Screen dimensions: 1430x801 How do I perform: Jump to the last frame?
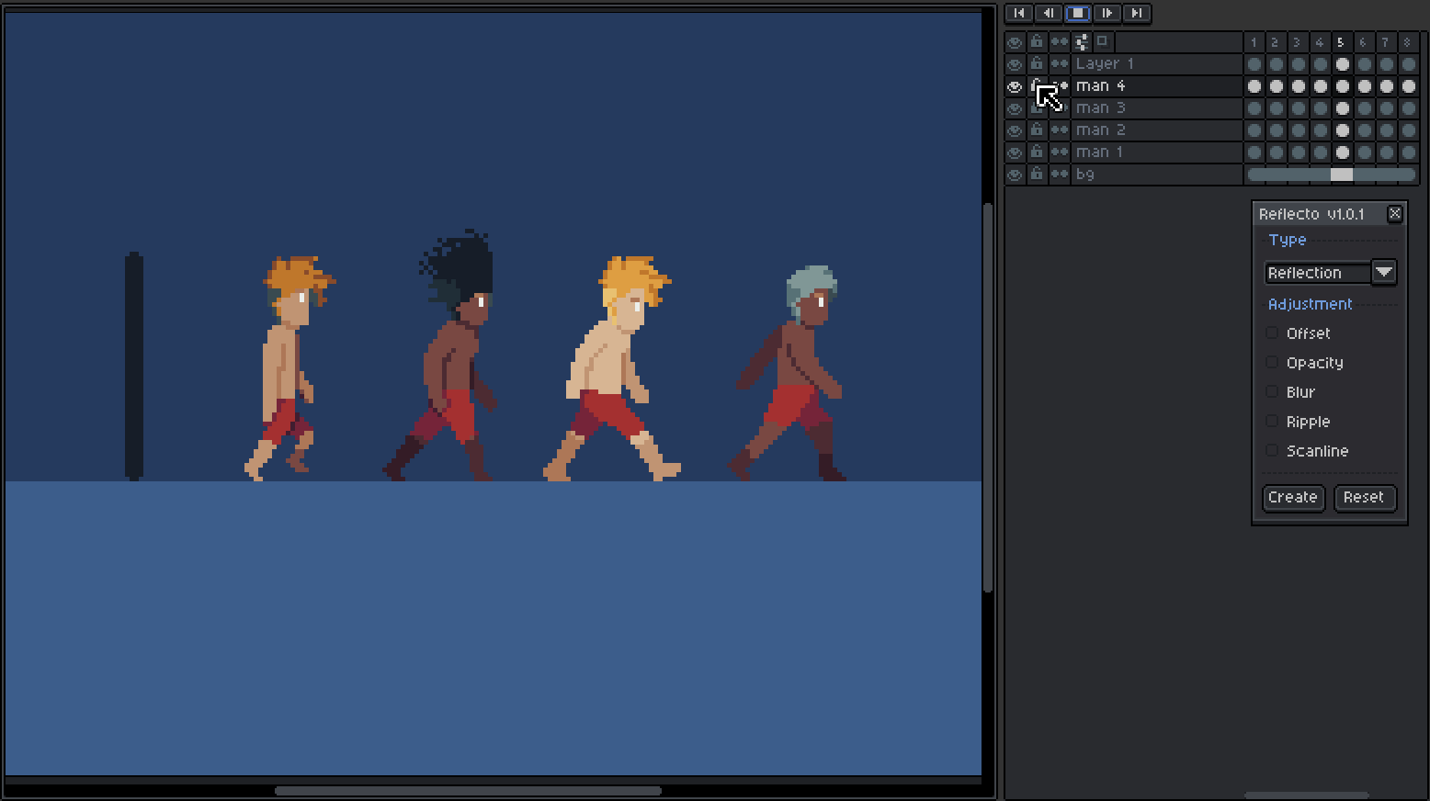pyautogui.click(x=1137, y=13)
